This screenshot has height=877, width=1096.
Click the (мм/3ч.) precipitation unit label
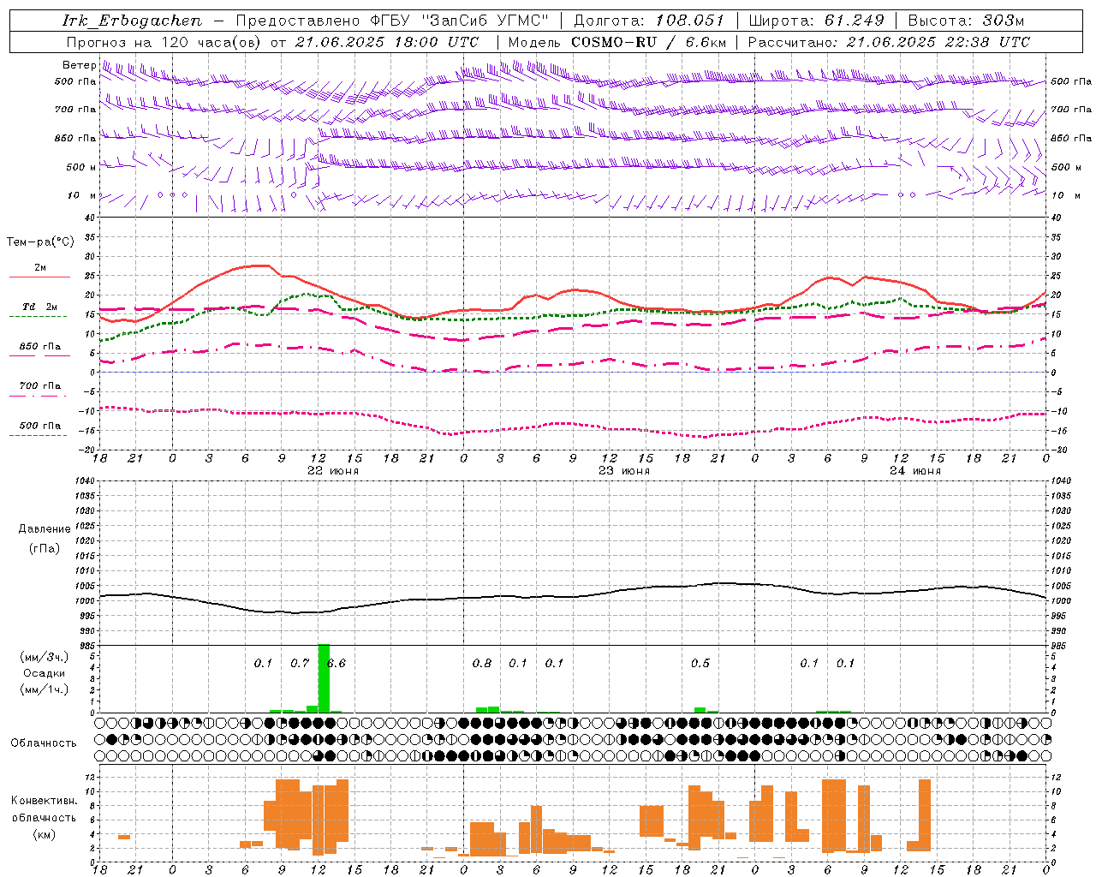(45, 657)
